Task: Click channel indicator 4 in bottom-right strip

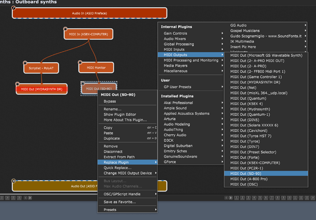Action: (x=254, y=198)
